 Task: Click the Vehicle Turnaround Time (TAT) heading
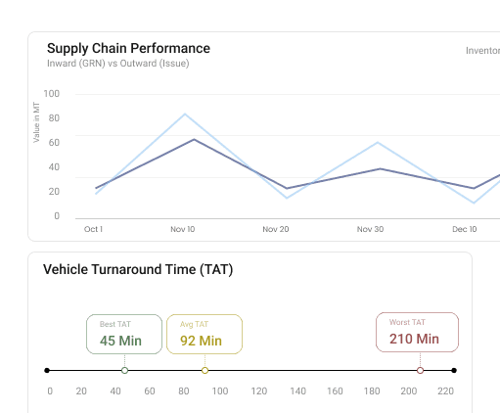click(138, 269)
